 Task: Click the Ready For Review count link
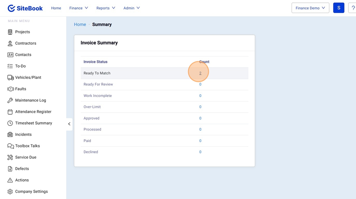pos(200,84)
